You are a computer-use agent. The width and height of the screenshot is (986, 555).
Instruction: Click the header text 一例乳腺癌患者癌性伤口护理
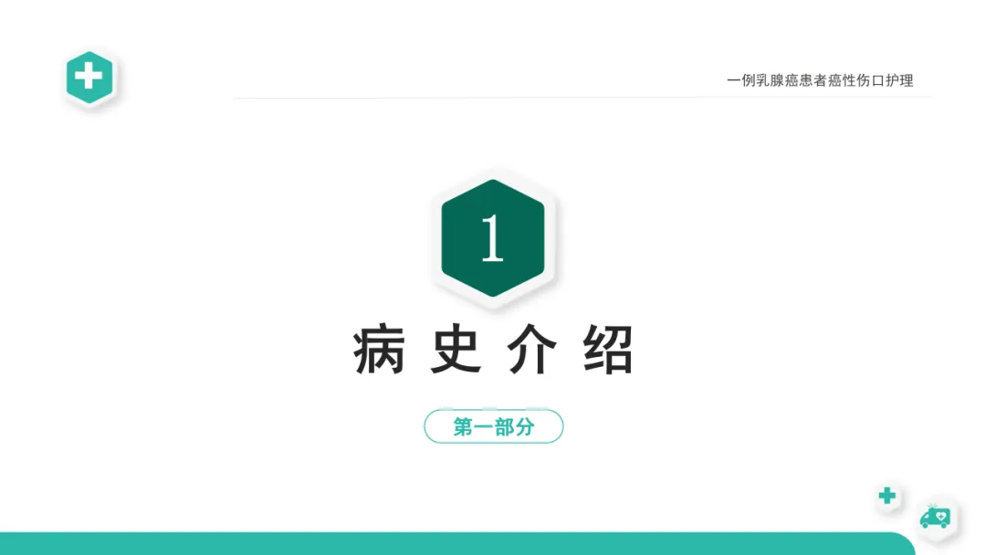(820, 80)
